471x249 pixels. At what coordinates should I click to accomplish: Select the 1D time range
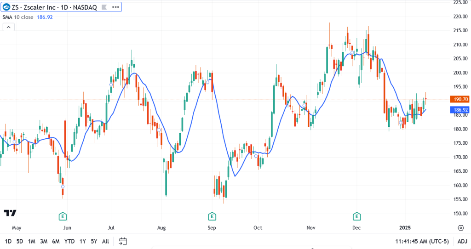pyautogui.click(x=8, y=241)
